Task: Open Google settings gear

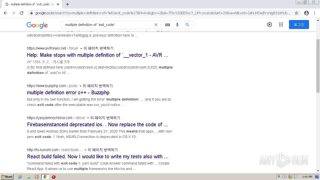Action: (269, 24)
